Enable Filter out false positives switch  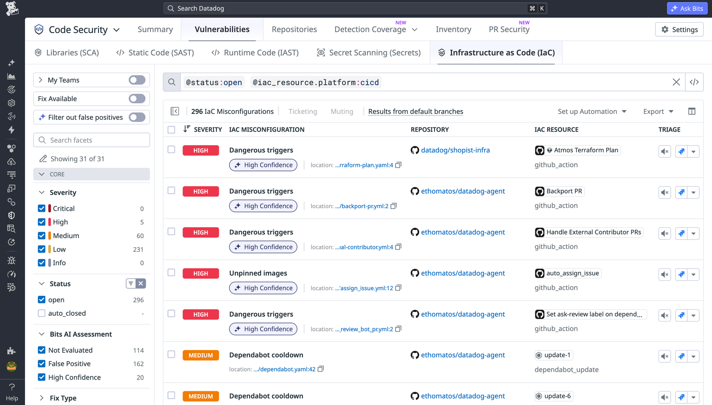tap(137, 117)
